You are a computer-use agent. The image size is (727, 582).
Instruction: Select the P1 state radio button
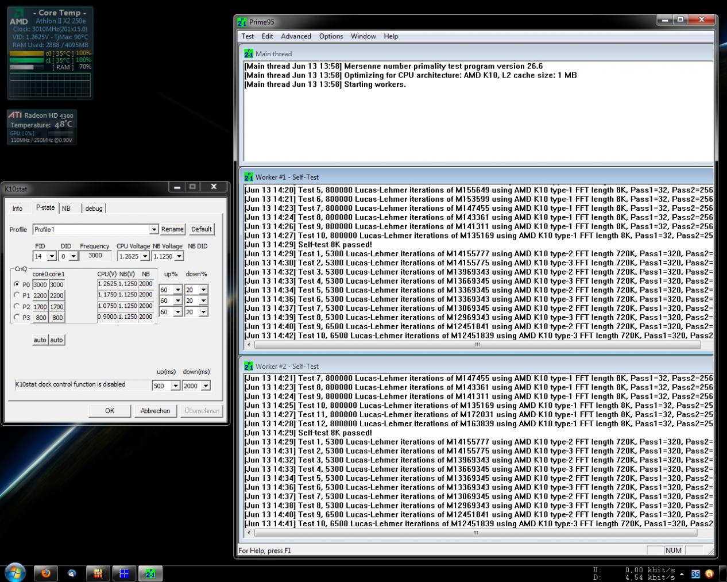pos(17,295)
